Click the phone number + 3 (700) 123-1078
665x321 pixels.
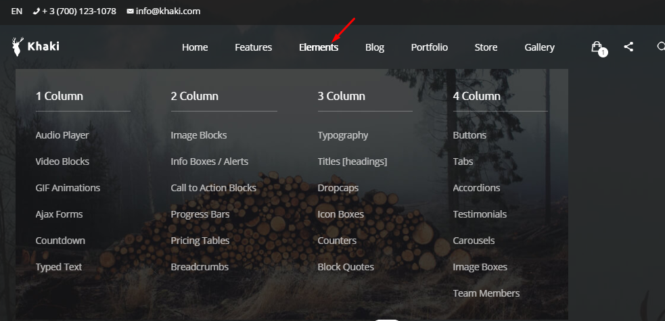tap(74, 11)
